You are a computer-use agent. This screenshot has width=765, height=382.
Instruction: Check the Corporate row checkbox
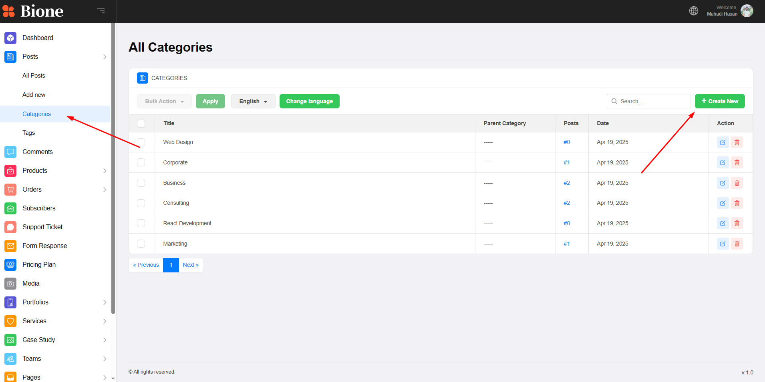tap(141, 162)
